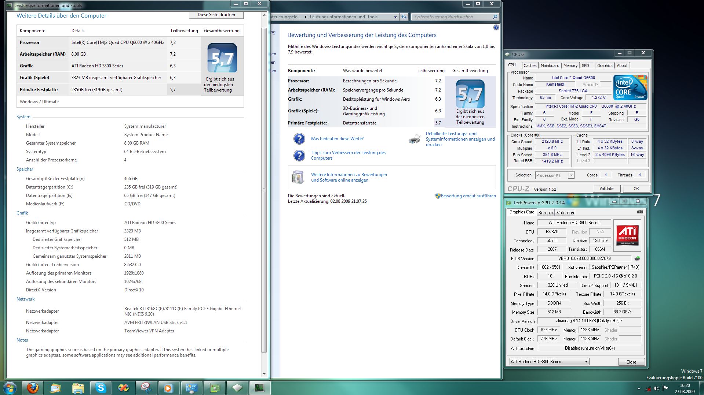Open the volume tray icon
Viewport: 704px width, 395px height.
(656, 388)
